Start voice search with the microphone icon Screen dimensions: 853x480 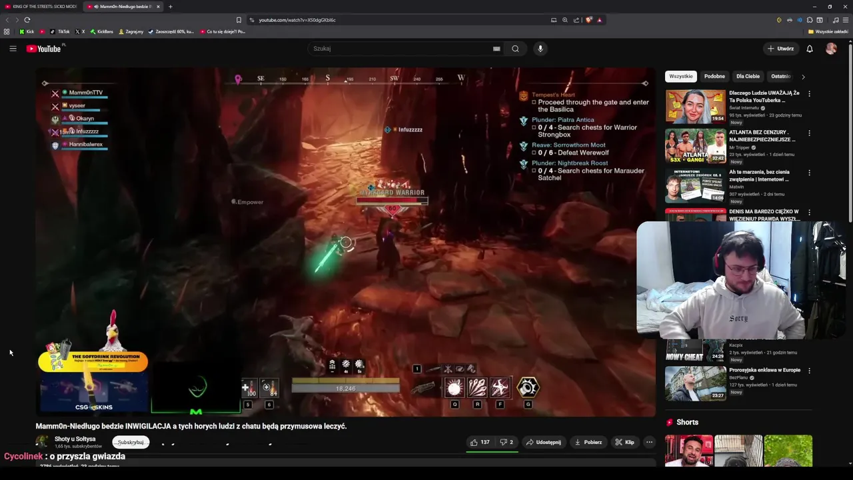pyautogui.click(x=540, y=49)
